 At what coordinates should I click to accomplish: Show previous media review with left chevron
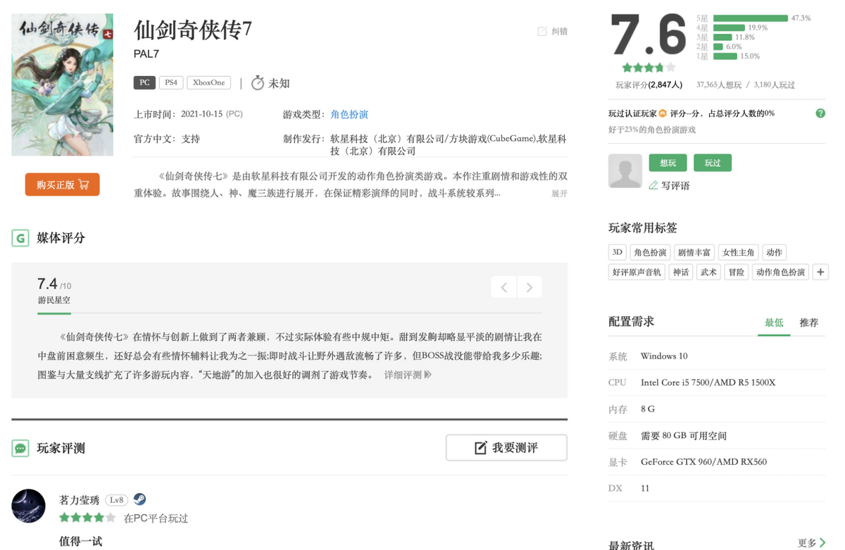coord(503,287)
